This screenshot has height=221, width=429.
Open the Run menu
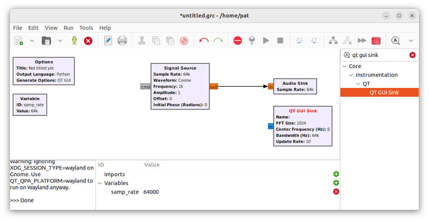[68, 28]
